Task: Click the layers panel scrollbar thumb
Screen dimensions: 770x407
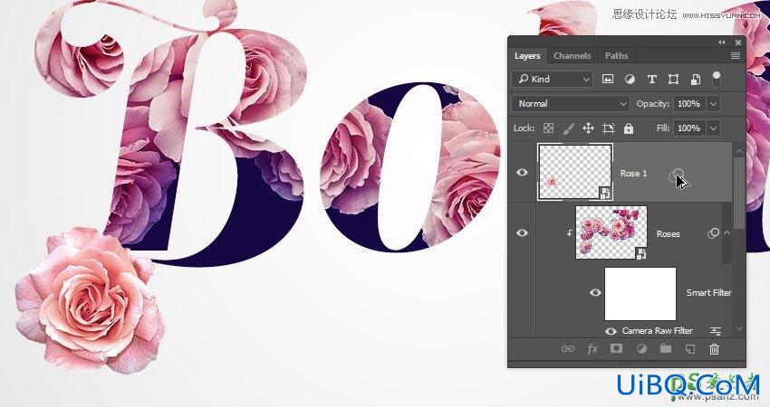Action: point(738,193)
